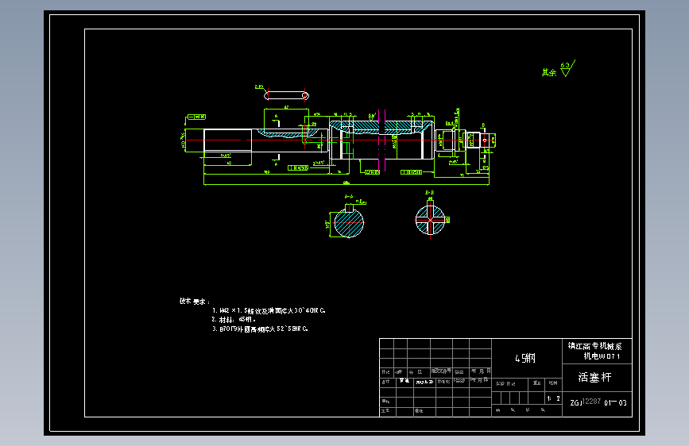Click the 1:2 scale value
The height and width of the screenshot is (446, 689).
(x=553, y=398)
